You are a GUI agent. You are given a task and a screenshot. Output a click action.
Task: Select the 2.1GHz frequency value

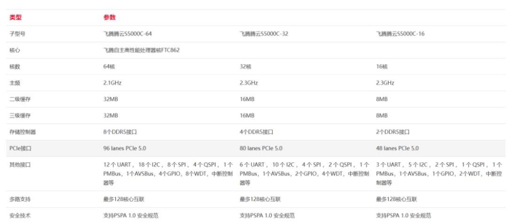(x=113, y=83)
